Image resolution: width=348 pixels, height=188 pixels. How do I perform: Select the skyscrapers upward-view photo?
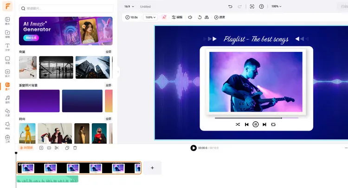click(x=92, y=67)
